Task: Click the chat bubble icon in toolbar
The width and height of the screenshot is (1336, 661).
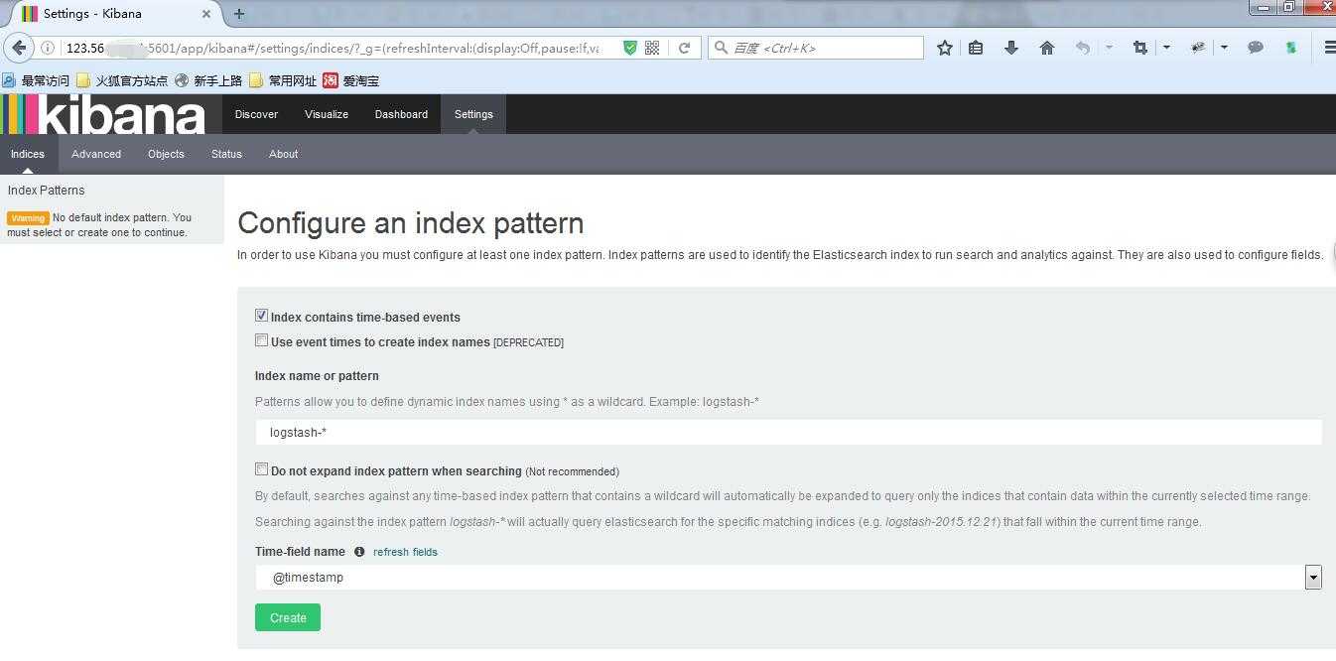Action: pos(1256,48)
